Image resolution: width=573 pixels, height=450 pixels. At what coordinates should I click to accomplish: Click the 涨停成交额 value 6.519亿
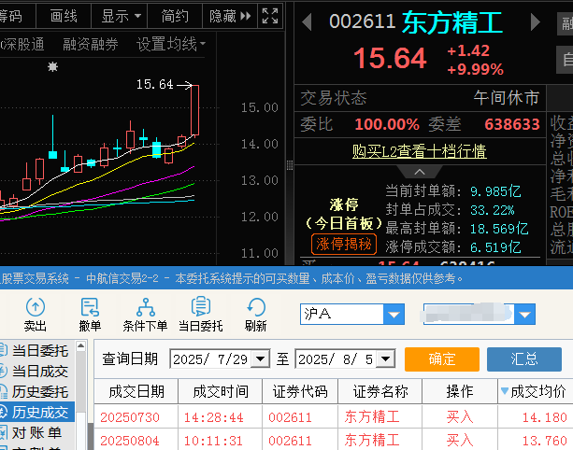(495, 247)
